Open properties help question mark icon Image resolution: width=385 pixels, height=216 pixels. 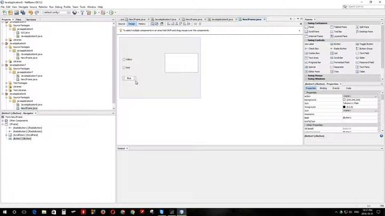pyautogui.click(x=381, y=136)
